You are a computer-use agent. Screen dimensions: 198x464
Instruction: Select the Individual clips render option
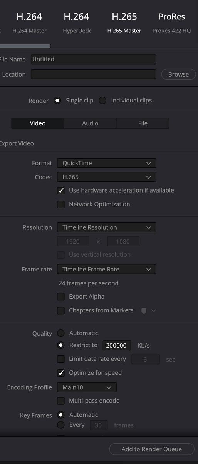(102, 101)
